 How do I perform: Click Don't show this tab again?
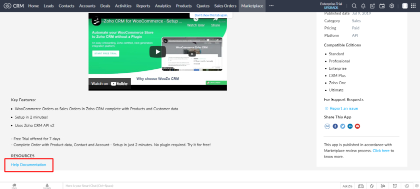(211, 15)
